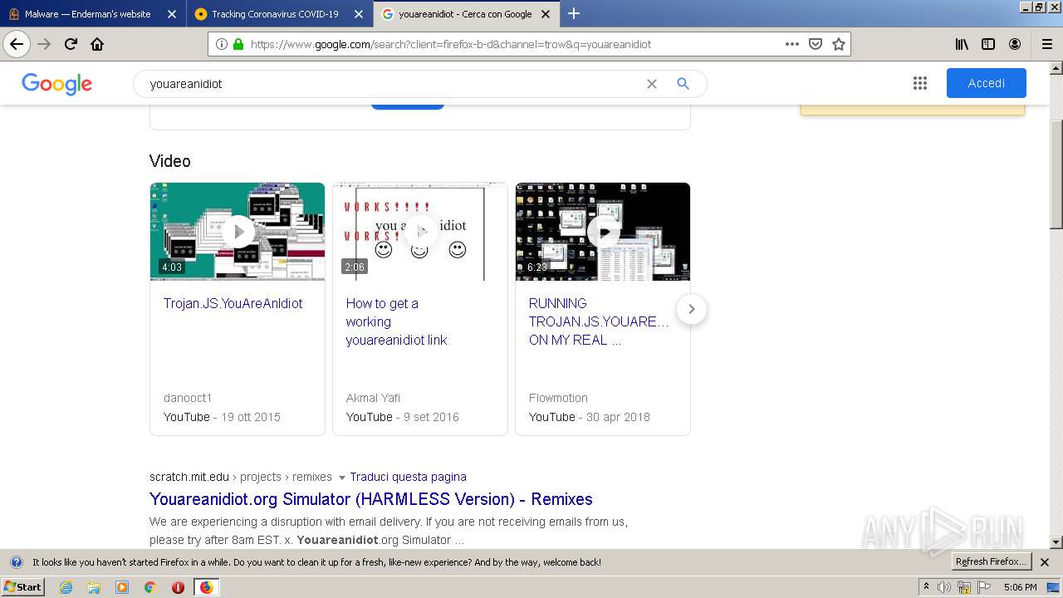Screen dimensions: 1063x598
Task: Click the vertical page scrollbar
Action: pos(1056,174)
